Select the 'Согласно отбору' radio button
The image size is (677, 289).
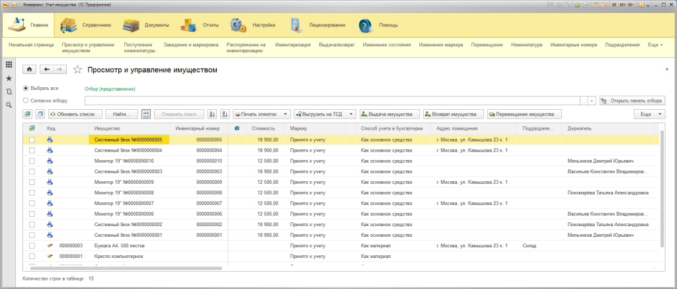click(x=26, y=101)
